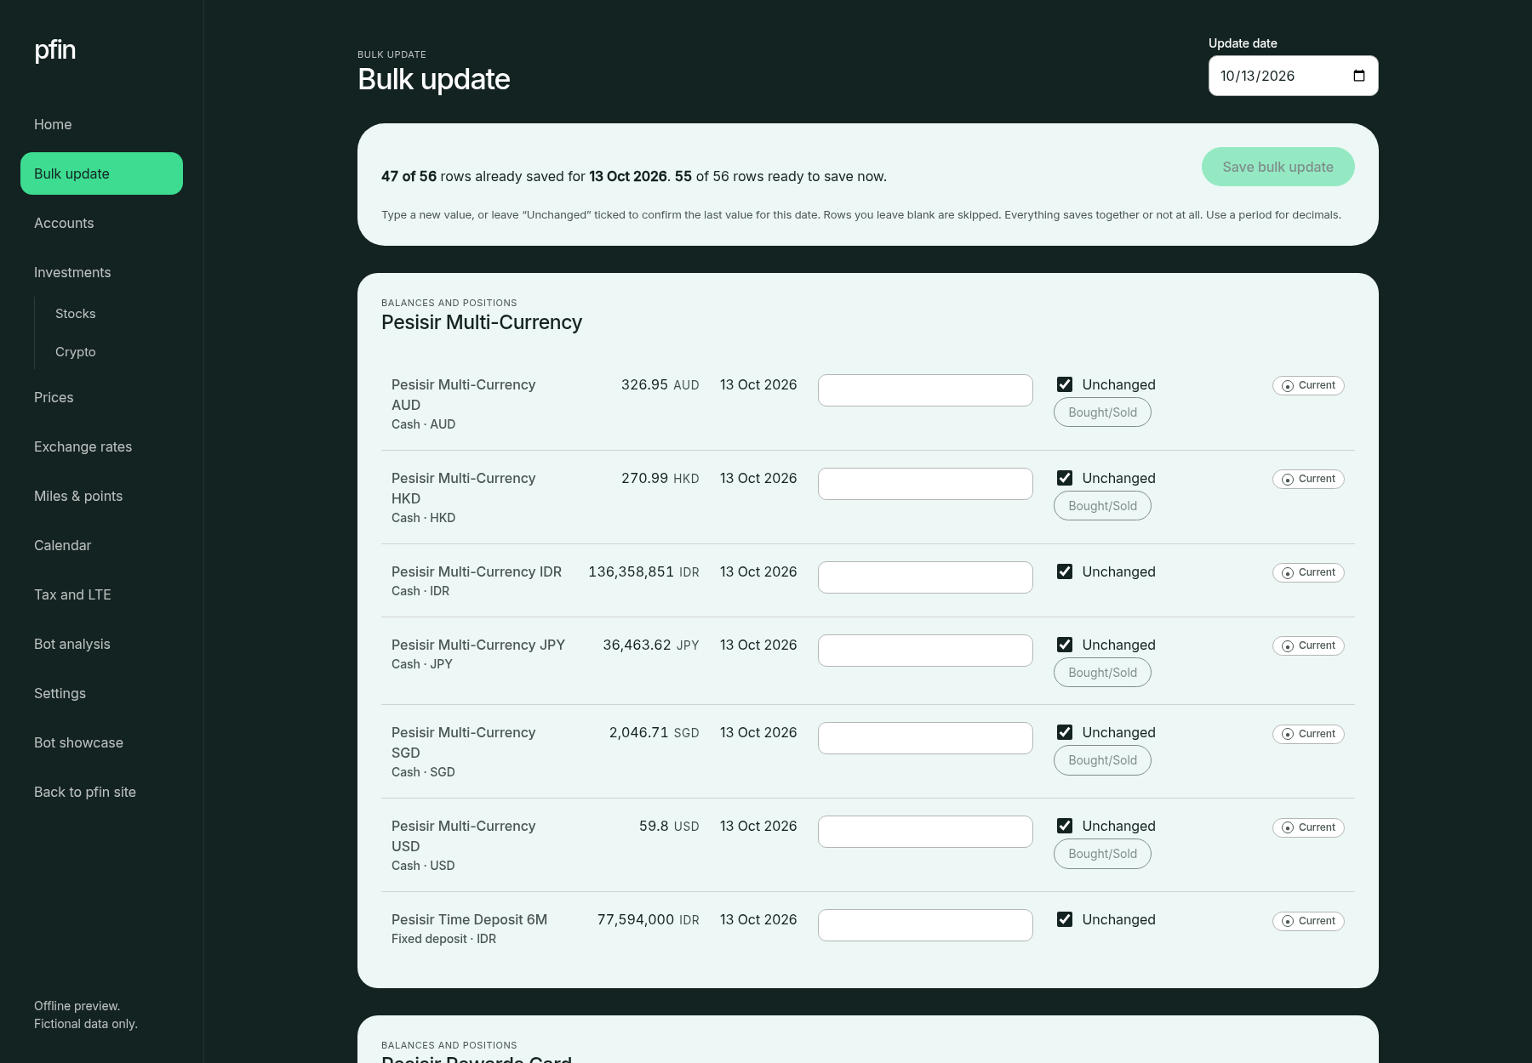Click Pesisir Time Deposit 6M row name
This screenshot has width=1532, height=1063.
(x=469, y=919)
